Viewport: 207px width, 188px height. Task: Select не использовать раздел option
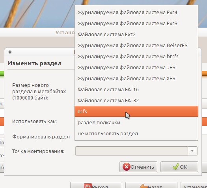[x=136, y=134]
